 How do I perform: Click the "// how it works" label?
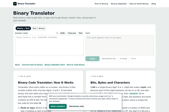coord(24,76)
